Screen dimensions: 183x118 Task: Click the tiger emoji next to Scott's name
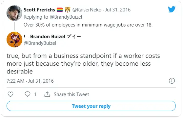(68, 10)
